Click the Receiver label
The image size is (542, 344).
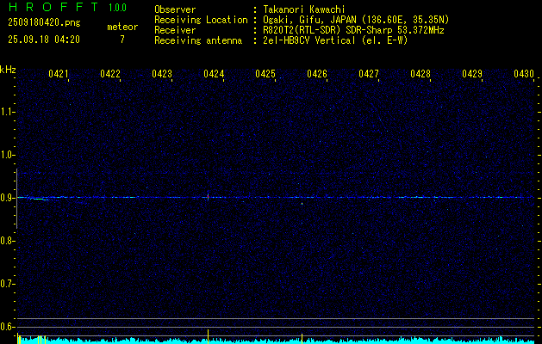tap(175, 30)
